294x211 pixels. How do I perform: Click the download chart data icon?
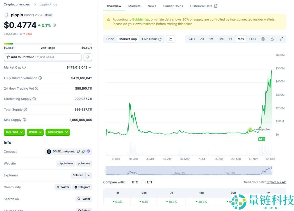coord(272,39)
